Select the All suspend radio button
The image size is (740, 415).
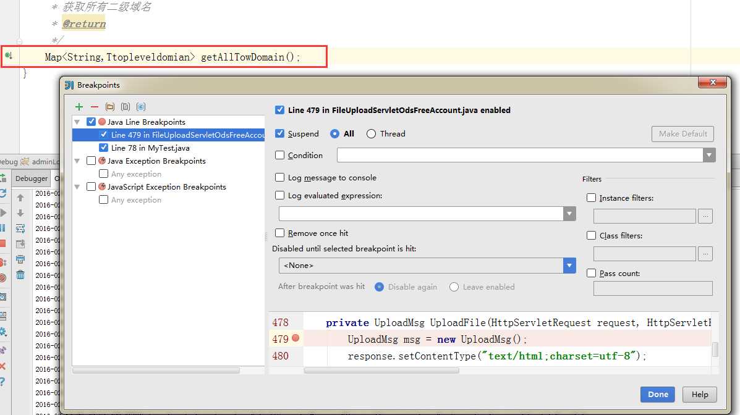click(x=334, y=134)
